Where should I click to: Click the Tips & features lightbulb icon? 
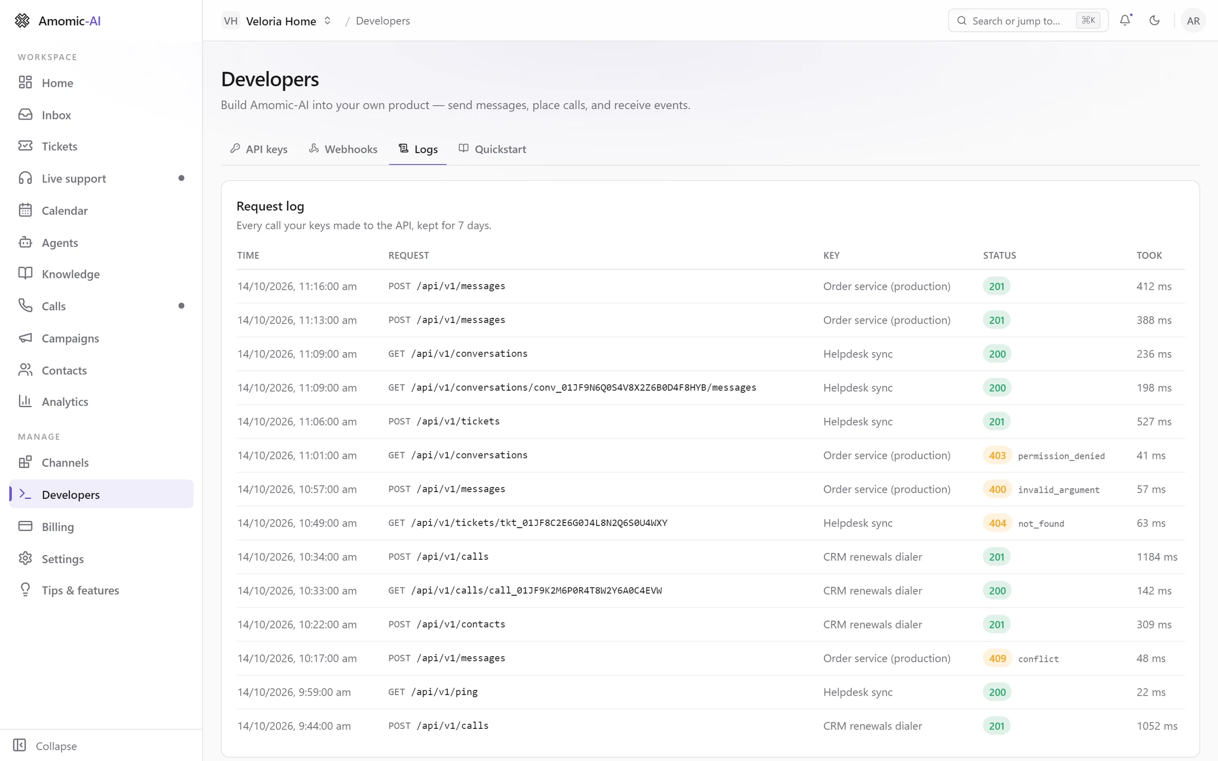tap(25, 590)
